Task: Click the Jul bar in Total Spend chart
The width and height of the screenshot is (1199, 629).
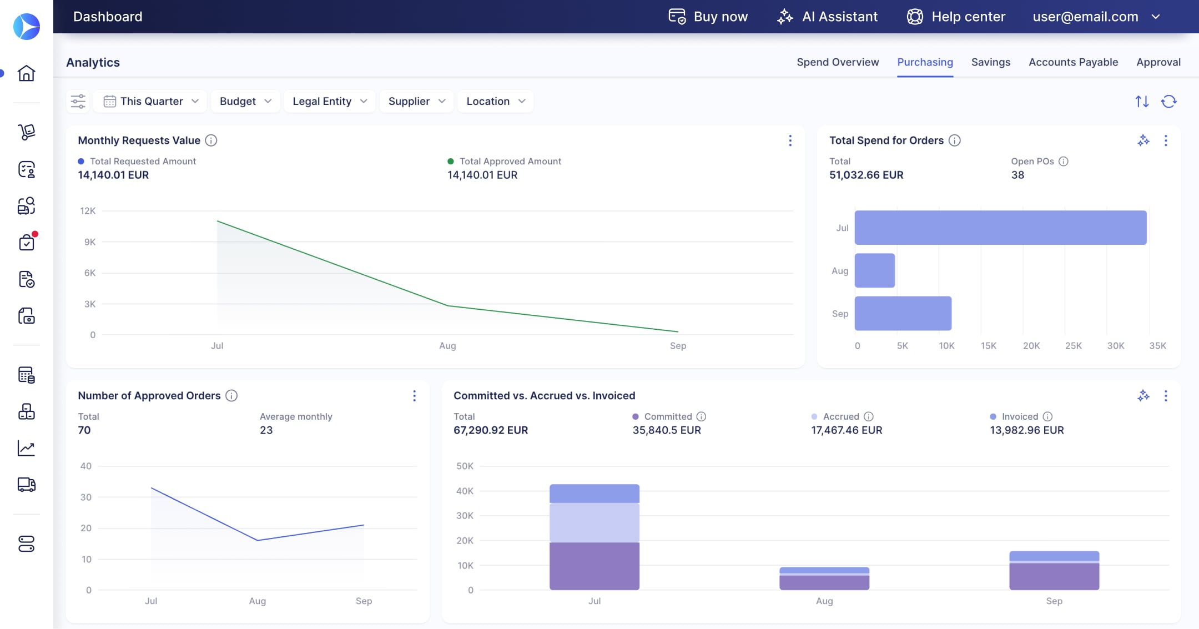Action: (1000, 228)
